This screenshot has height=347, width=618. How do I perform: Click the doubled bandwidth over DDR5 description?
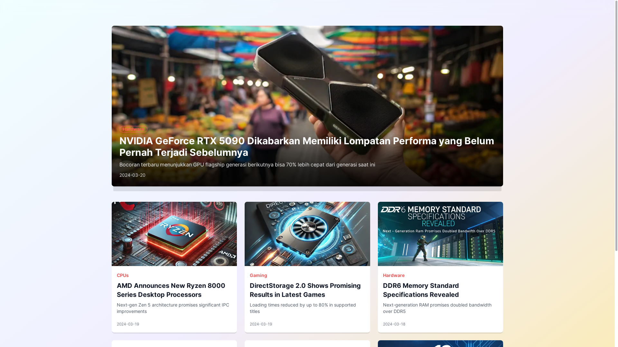pyautogui.click(x=437, y=308)
